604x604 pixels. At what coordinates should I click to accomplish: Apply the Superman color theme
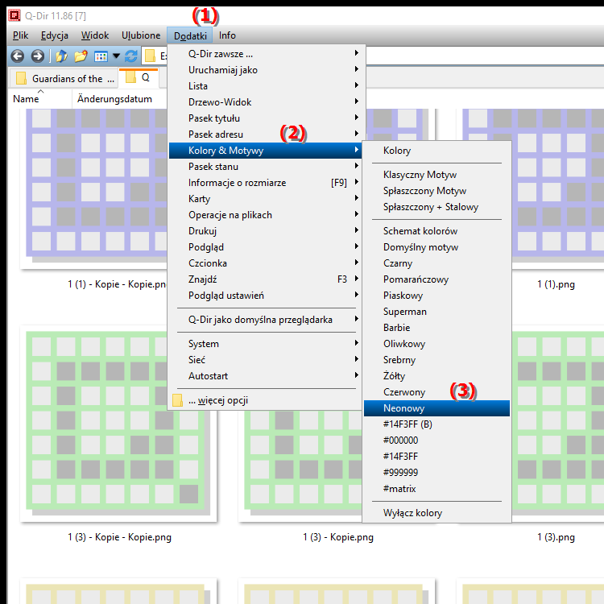point(436,312)
